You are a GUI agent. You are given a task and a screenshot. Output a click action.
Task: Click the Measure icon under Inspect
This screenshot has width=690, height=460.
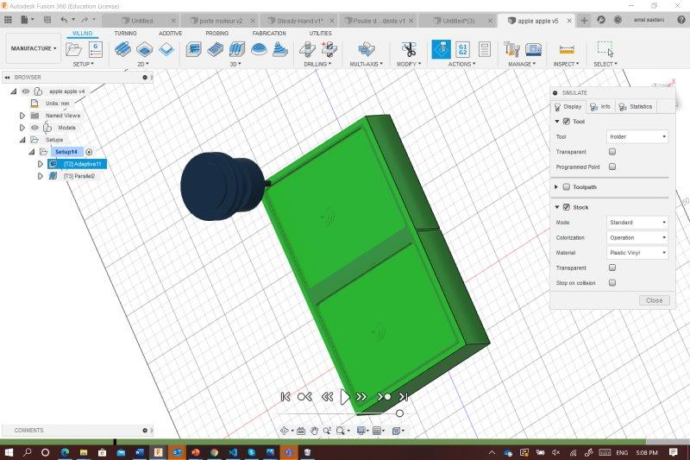567,50
